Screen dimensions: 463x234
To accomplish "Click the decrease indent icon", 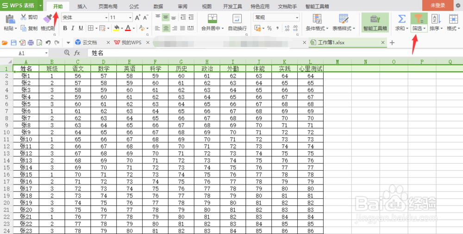I will 183,18.
